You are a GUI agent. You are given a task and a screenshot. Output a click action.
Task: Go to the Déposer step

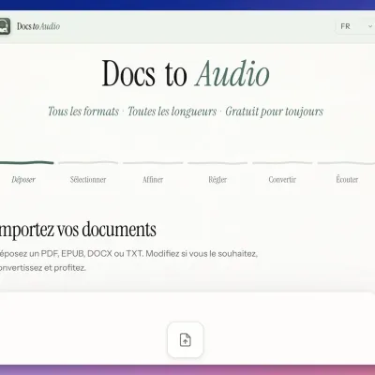[23, 180]
